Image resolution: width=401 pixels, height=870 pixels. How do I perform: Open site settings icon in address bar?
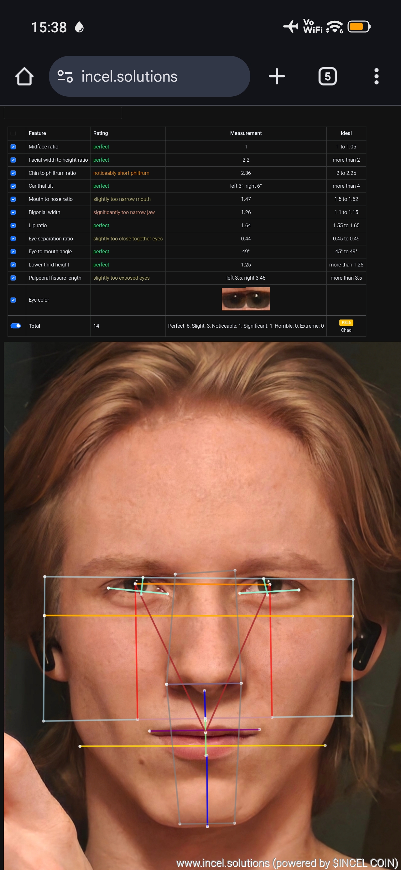coord(65,76)
